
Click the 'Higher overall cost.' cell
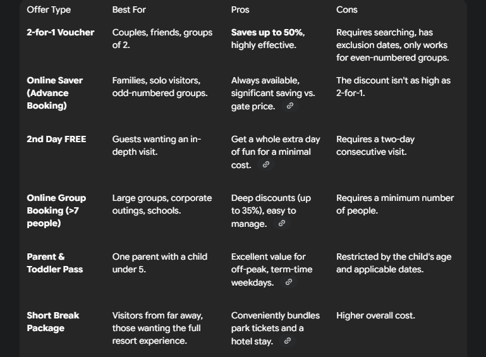pos(375,315)
